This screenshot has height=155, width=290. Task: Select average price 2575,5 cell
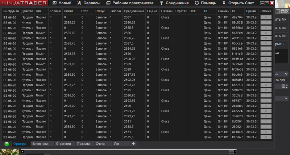click(134, 137)
